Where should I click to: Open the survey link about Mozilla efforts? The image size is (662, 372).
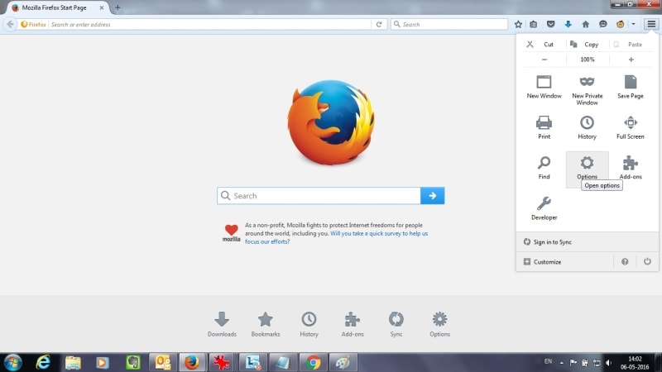pyautogui.click(x=337, y=237)
